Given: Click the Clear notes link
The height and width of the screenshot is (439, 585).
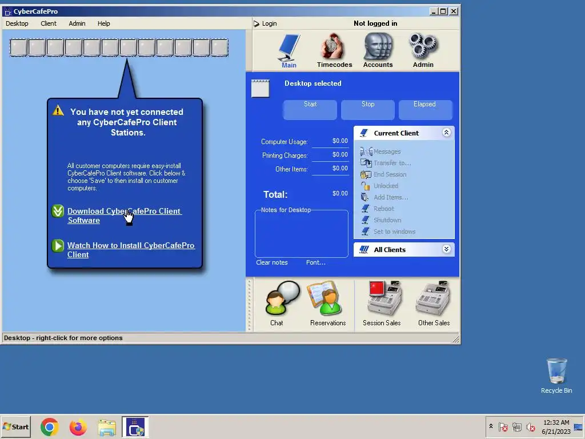Looking at the screenshot, I should [271, 262].
